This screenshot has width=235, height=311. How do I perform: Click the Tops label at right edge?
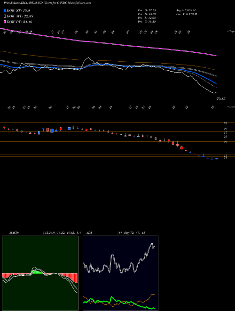(x=231, y=32)
